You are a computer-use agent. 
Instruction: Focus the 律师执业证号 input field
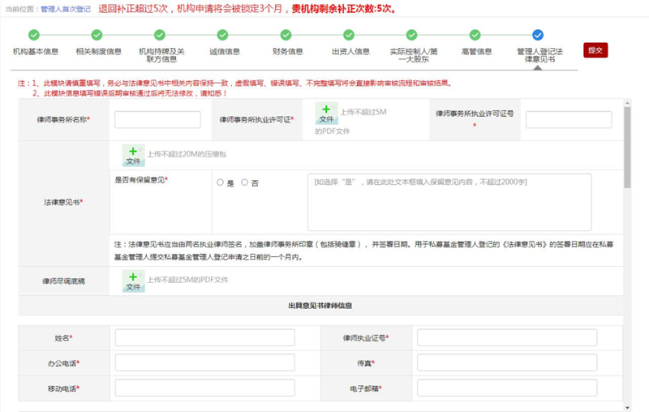[x=506, y=337]
